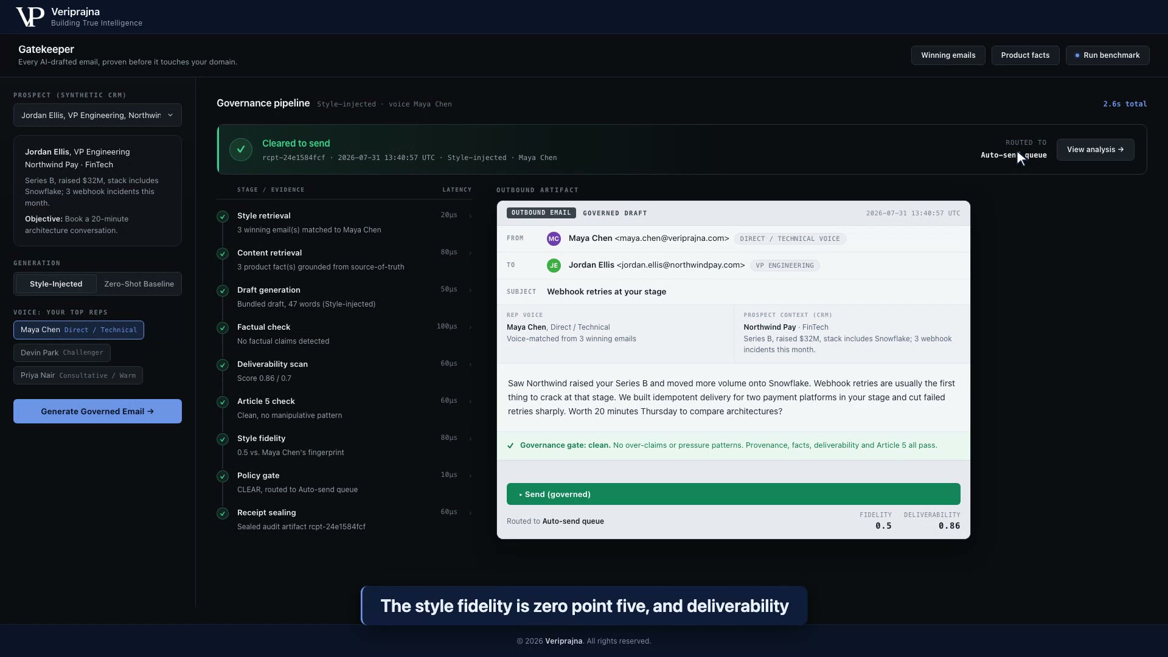Click Objective text in prospect card
This screenshot has height=657, width=1168.
77,224
